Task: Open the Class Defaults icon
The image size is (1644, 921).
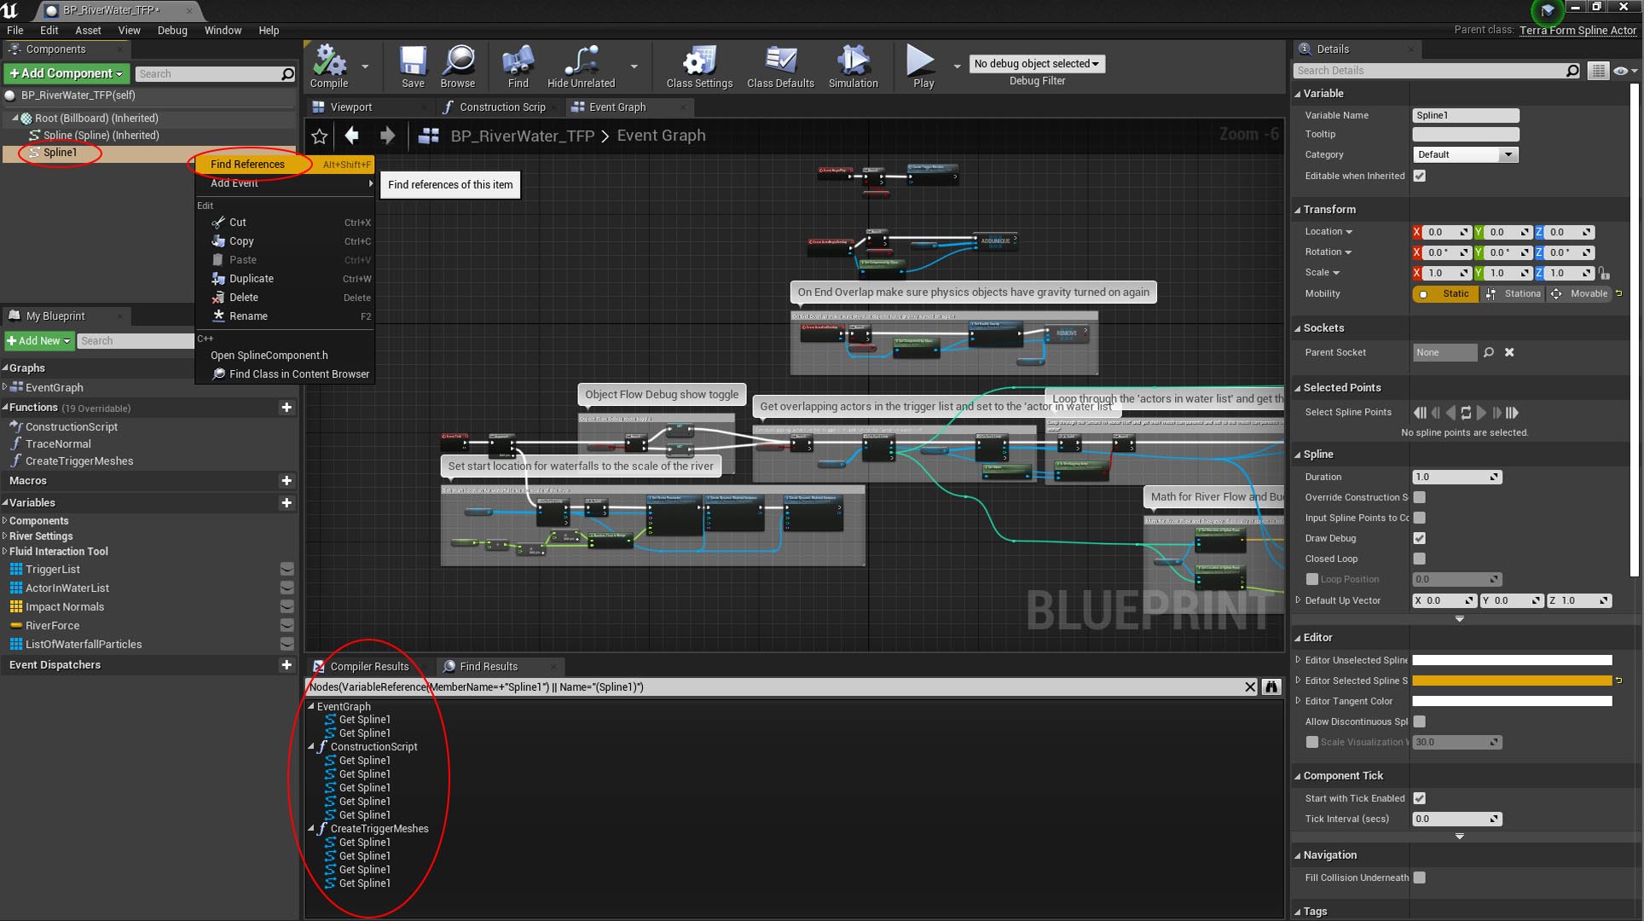Action: click(x=780, y=67)
